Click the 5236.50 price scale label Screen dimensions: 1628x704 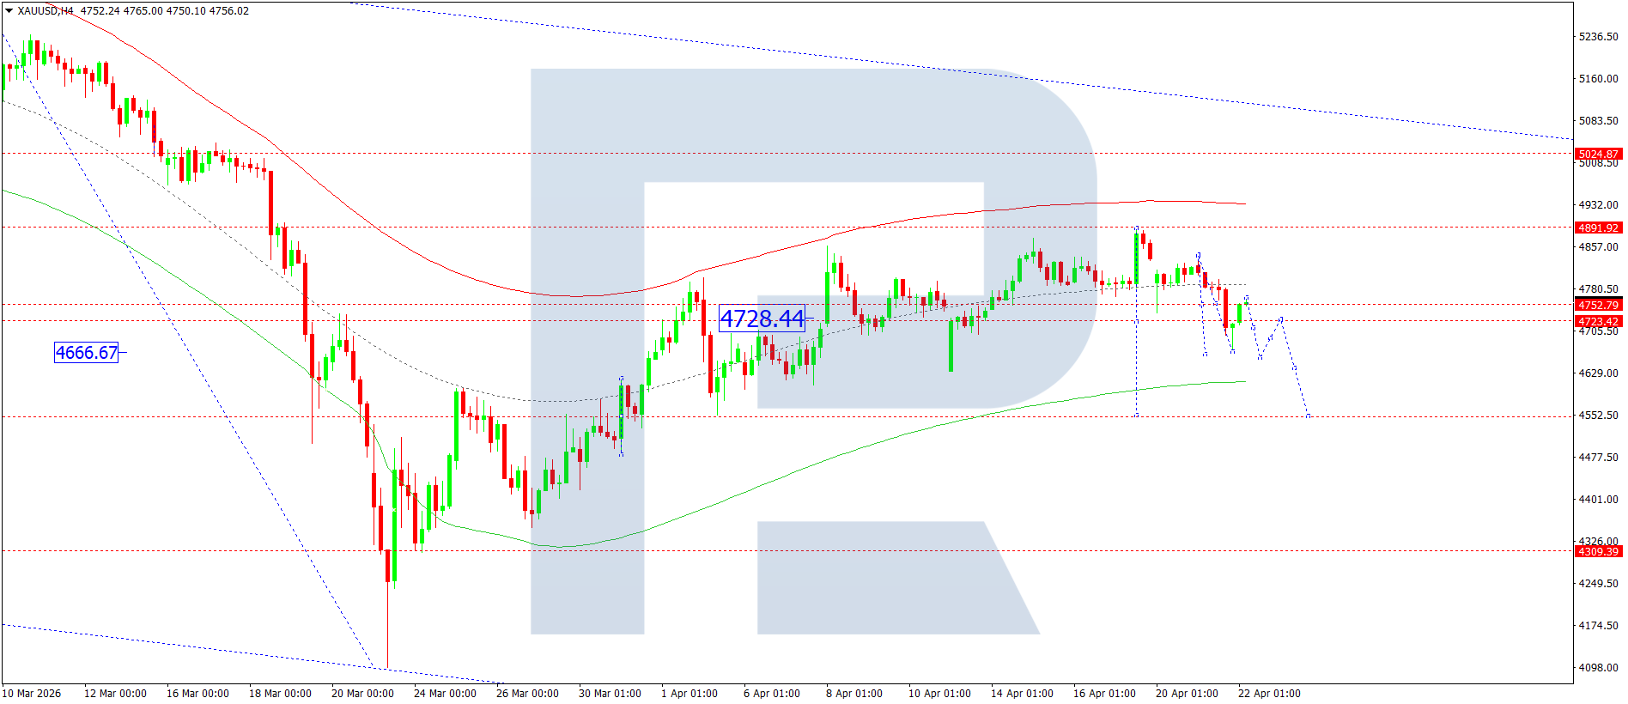coord(1598,37)
